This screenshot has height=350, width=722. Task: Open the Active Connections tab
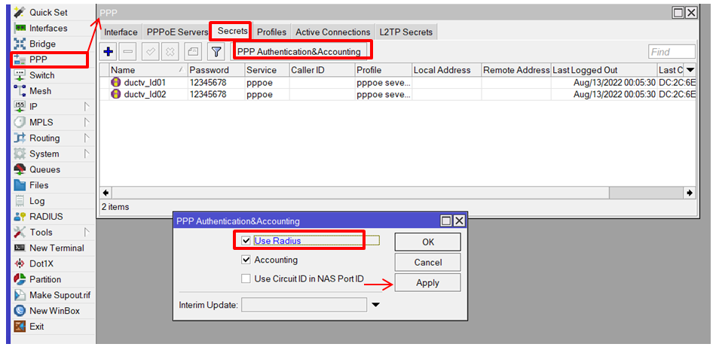pos(332,32)
